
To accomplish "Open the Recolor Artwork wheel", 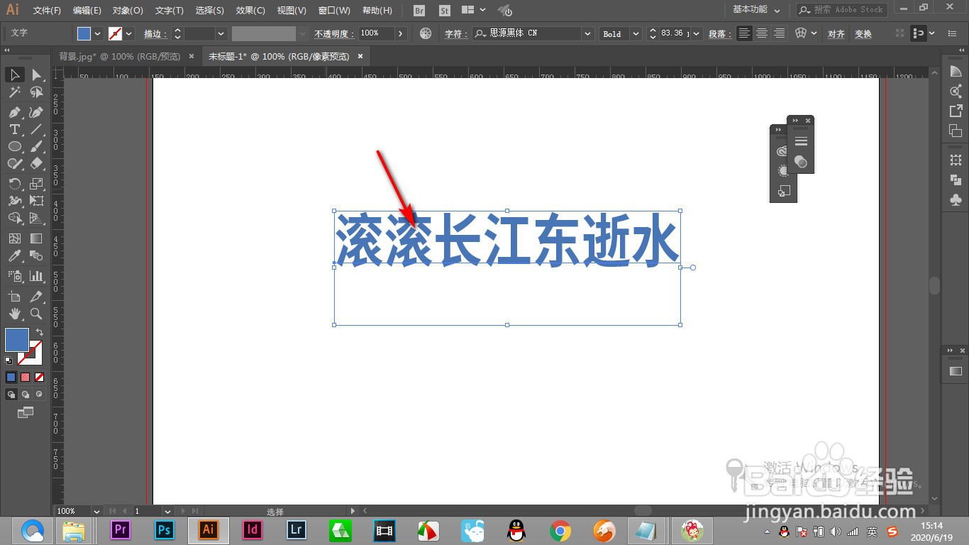I will 426,33.
